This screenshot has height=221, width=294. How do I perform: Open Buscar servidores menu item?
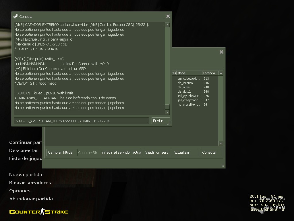(30, 183)
